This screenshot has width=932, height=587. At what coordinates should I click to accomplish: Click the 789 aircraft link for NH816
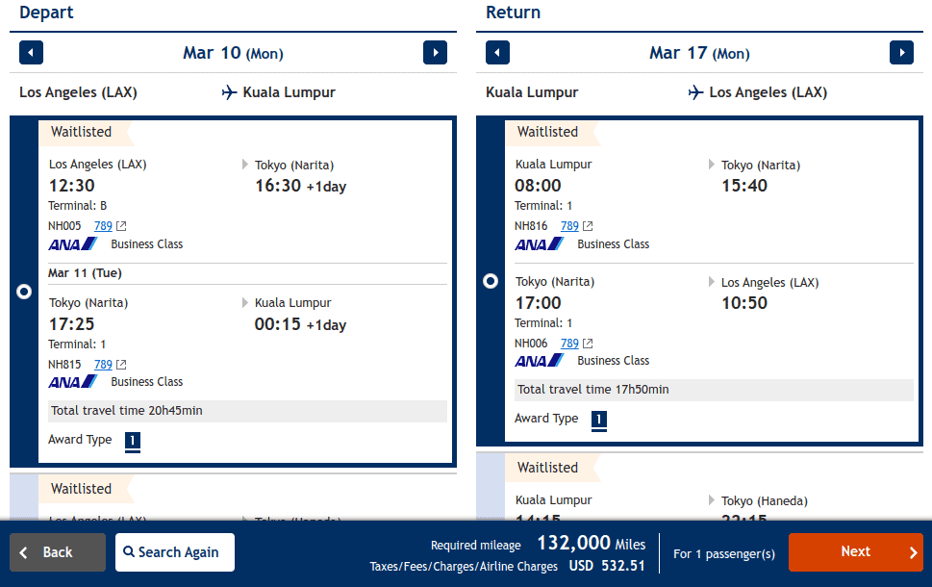569,226
